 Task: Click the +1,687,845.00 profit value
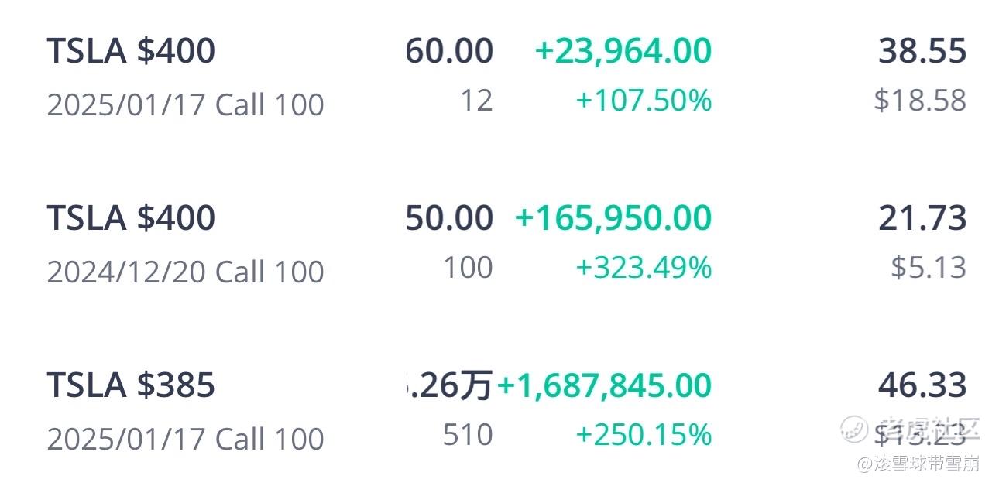[604, 386]
